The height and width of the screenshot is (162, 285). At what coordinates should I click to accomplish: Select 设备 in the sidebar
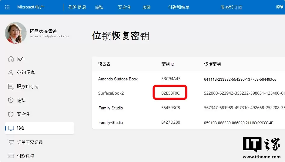39,128
